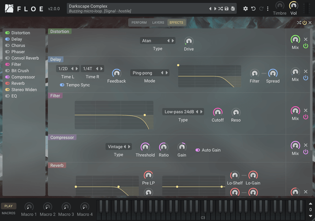Open the three-dot more options menu
Image resolution: width=315 pixels, height=221 pixels.
coord(268,9)
